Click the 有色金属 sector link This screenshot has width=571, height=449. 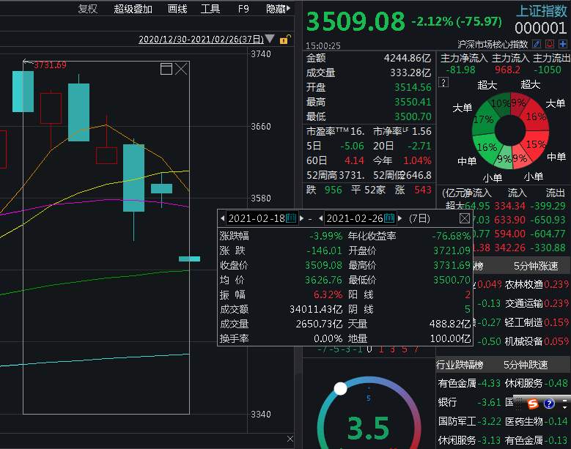pos(458,383)
